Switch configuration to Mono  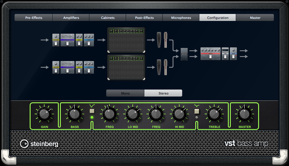click(x=125, y=93)
